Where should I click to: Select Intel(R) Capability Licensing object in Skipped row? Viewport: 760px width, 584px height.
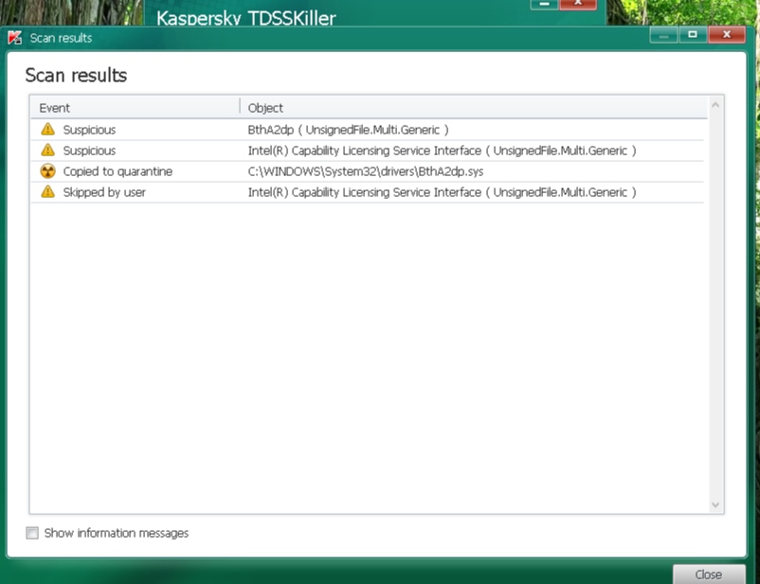pos(442,192)
